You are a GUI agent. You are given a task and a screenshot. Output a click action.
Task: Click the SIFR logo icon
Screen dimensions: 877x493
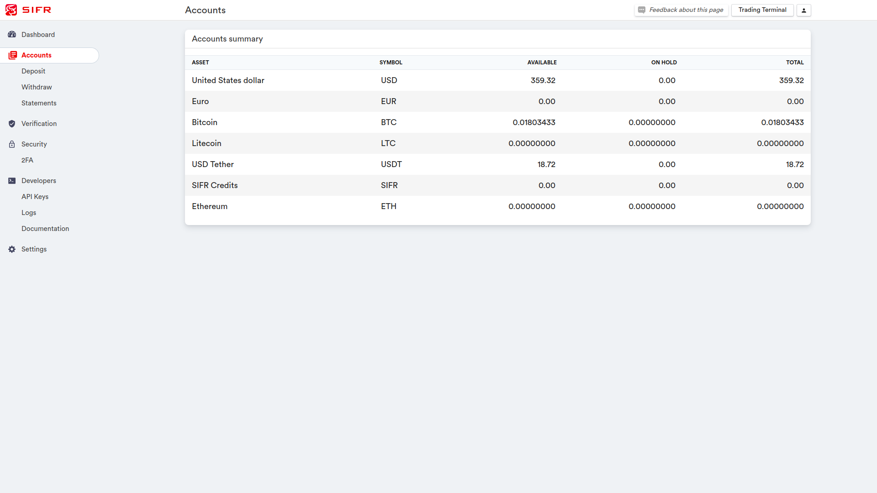[x=11, y=10]
